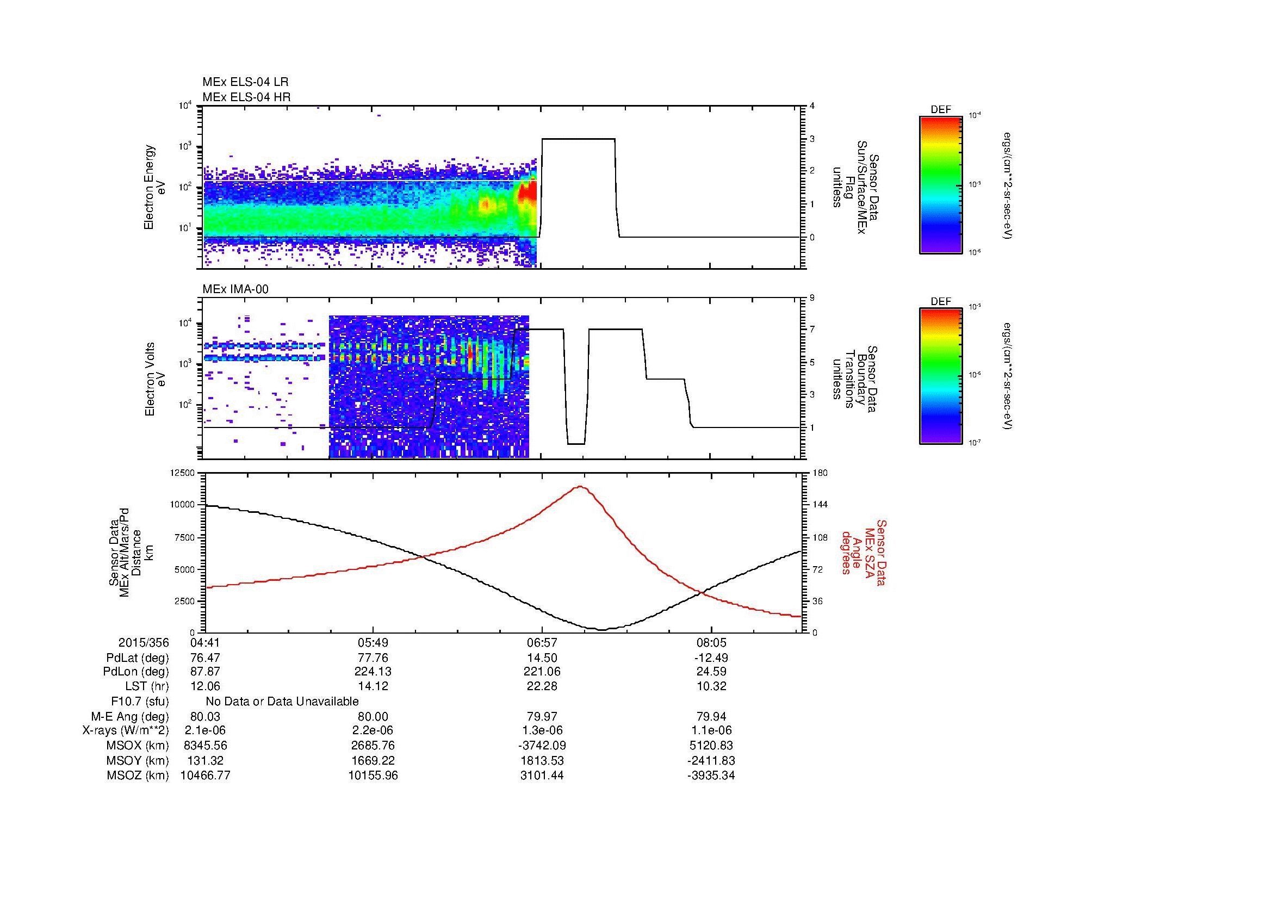
Task: Click the X-rays value 1.3e-06
Action: coord(542,730)
